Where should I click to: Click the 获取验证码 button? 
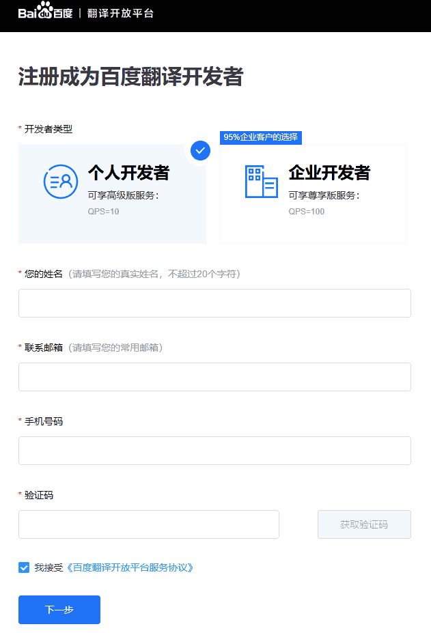(x=364, y=524)
